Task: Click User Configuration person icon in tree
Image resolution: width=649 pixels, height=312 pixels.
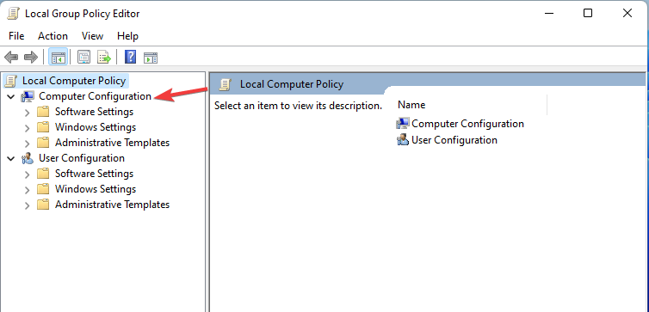Action: tap(28, 158)
